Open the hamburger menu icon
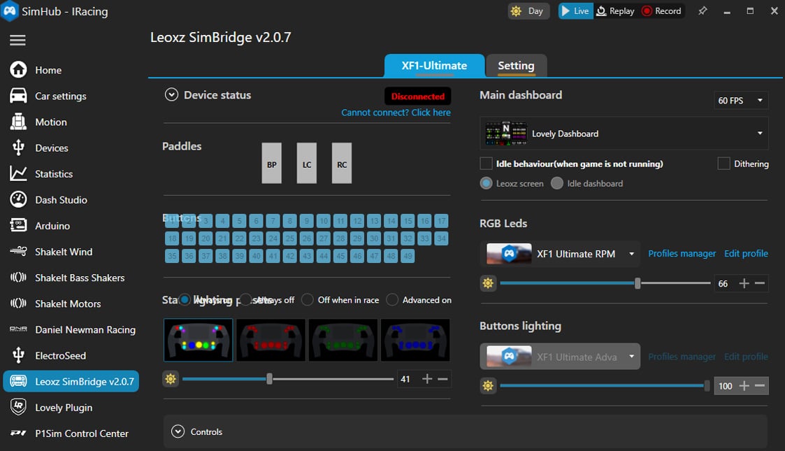Viewport: 785px width, 451px height. pyautogui.click(x=17, y=40)
